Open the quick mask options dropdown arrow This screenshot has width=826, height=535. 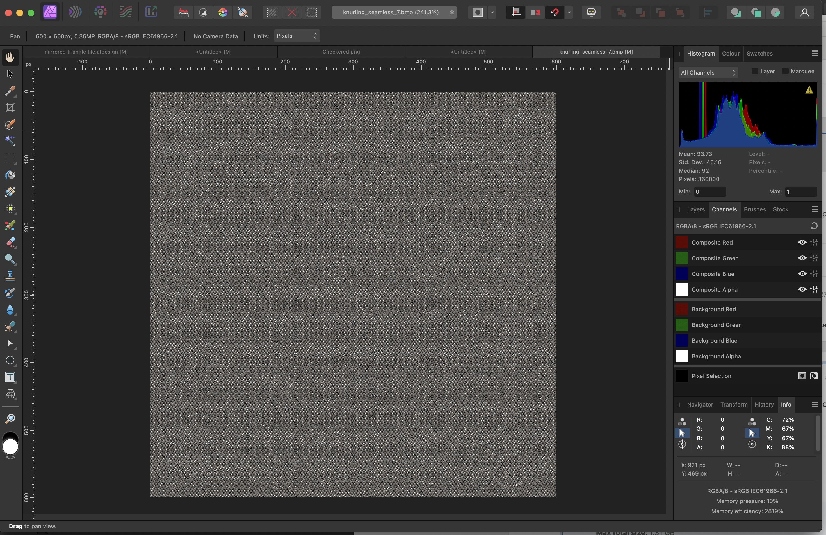[492, 13]
